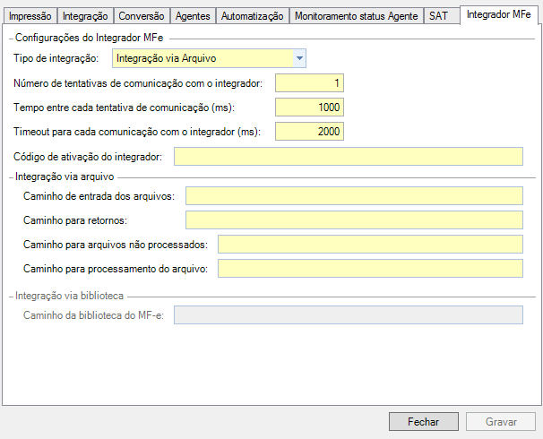Click the tempo entre tentativas field

[x=309, y=108]
